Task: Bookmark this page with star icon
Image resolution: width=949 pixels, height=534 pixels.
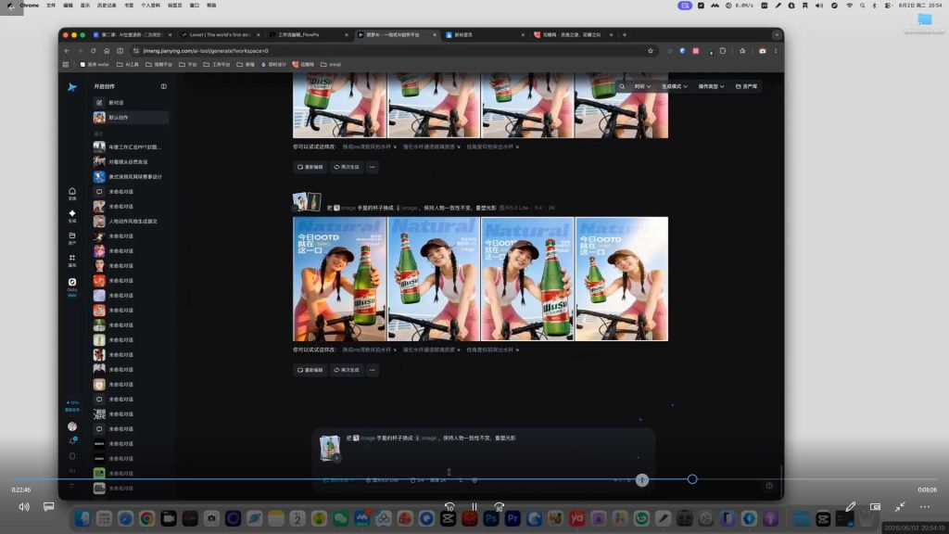Action: 651,51
